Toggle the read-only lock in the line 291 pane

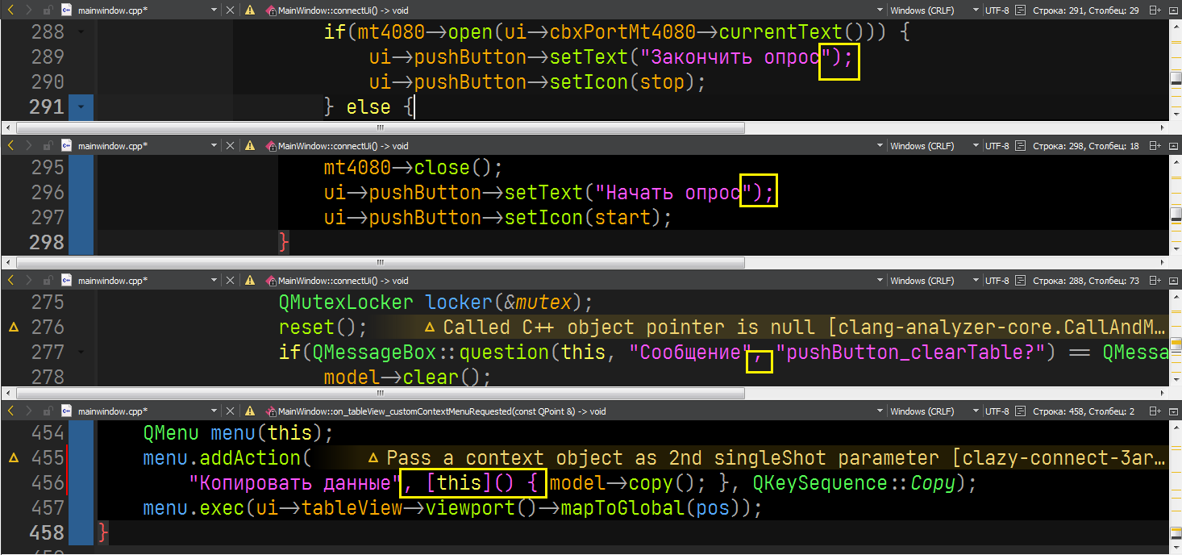[48, 10]
